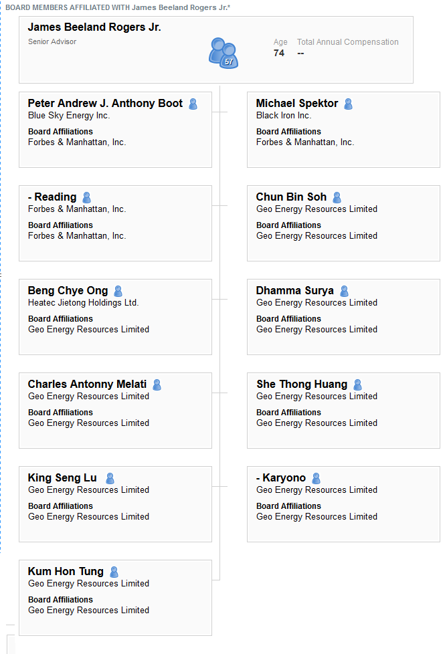Click profile icon next to Chun Bin Soh
The height and width of the screenshot is (654, 447).
click(x=337, y=197)
